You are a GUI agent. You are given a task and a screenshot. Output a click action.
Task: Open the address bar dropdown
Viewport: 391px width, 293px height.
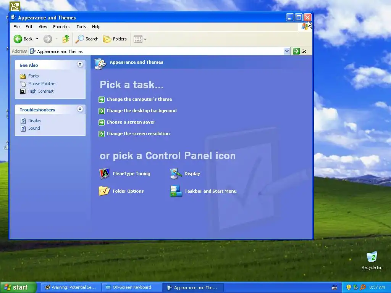click(x=287, y=51)
